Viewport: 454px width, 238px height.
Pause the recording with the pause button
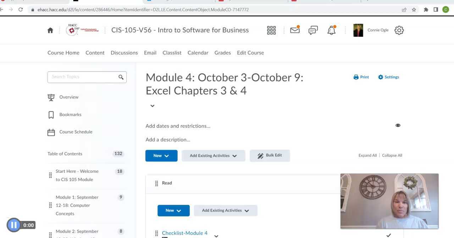14,225
